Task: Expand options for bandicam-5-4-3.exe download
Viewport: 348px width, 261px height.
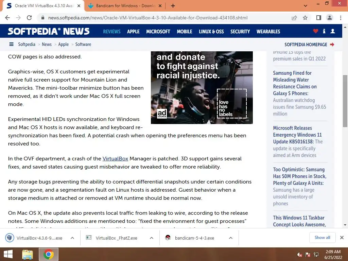Action: coord(231,238)
